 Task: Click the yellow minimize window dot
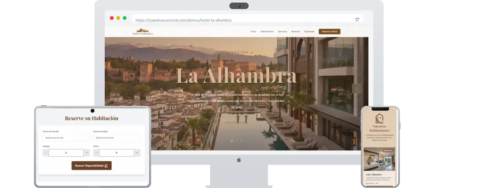[x=118, y=18]
